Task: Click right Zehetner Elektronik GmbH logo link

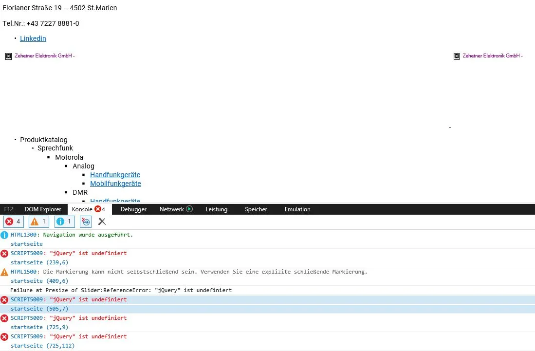Action: [x=493, y=55]
